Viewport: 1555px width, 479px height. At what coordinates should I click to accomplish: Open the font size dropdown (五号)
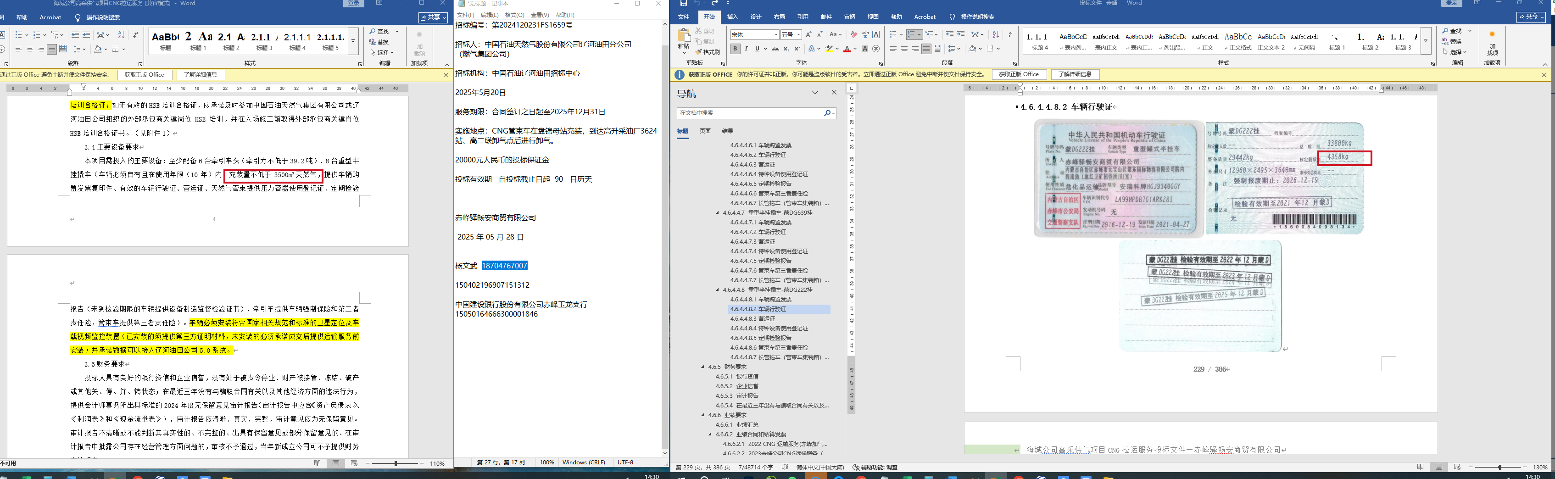pos(798,34)
